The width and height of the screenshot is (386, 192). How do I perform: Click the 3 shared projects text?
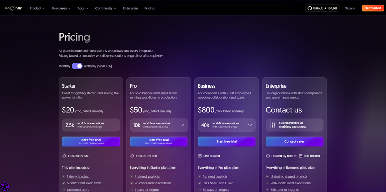click(x=147, y=176)
